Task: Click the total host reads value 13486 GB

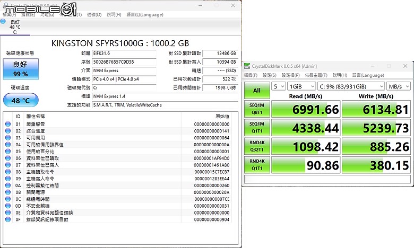Action: coord(220,53)
